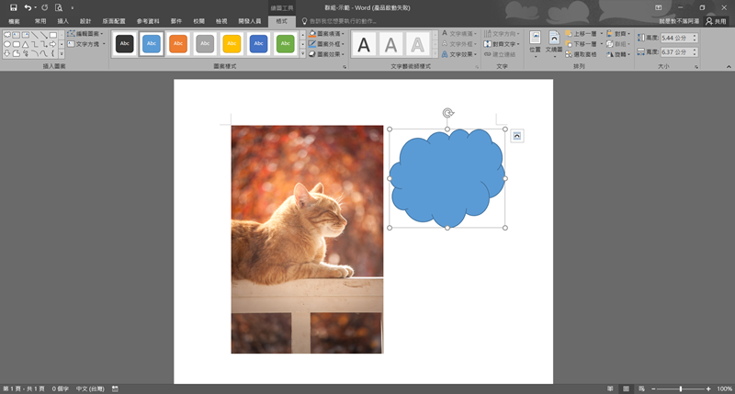Click the layout options icon beside cloud shape
Screen dimensions: 735x394
coord(516,136)
